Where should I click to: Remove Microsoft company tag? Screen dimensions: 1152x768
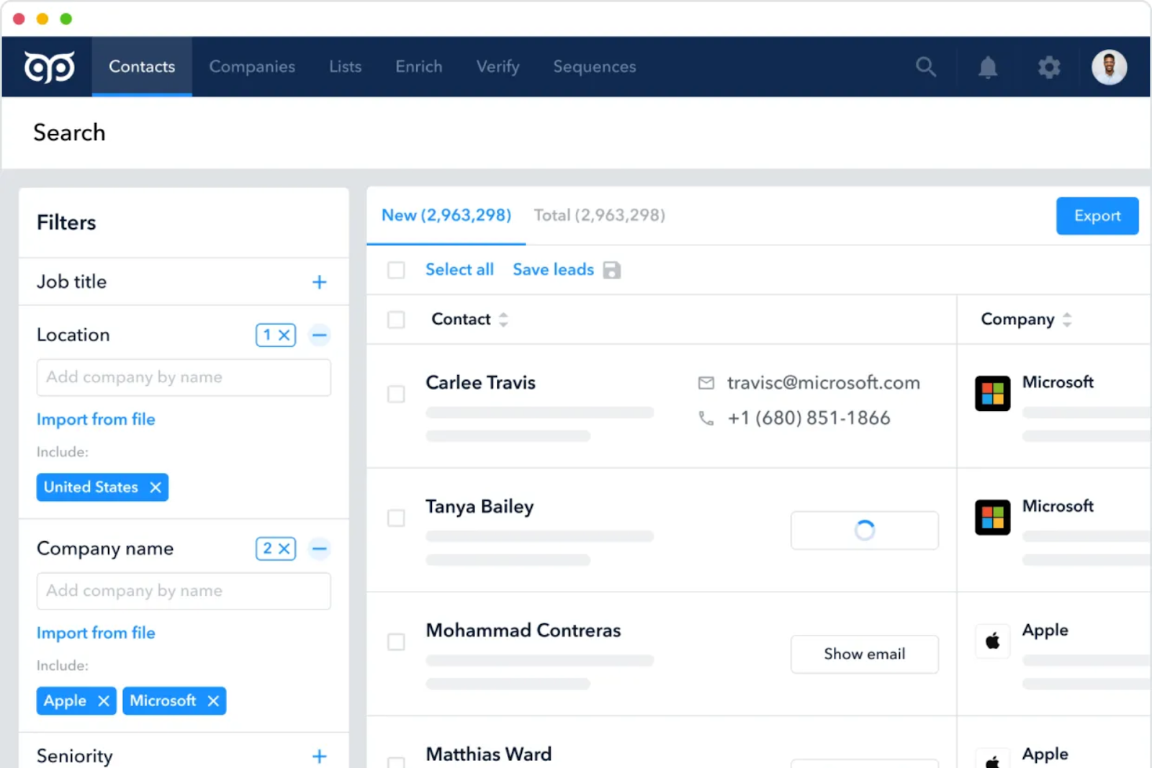(x=213, y=701)
